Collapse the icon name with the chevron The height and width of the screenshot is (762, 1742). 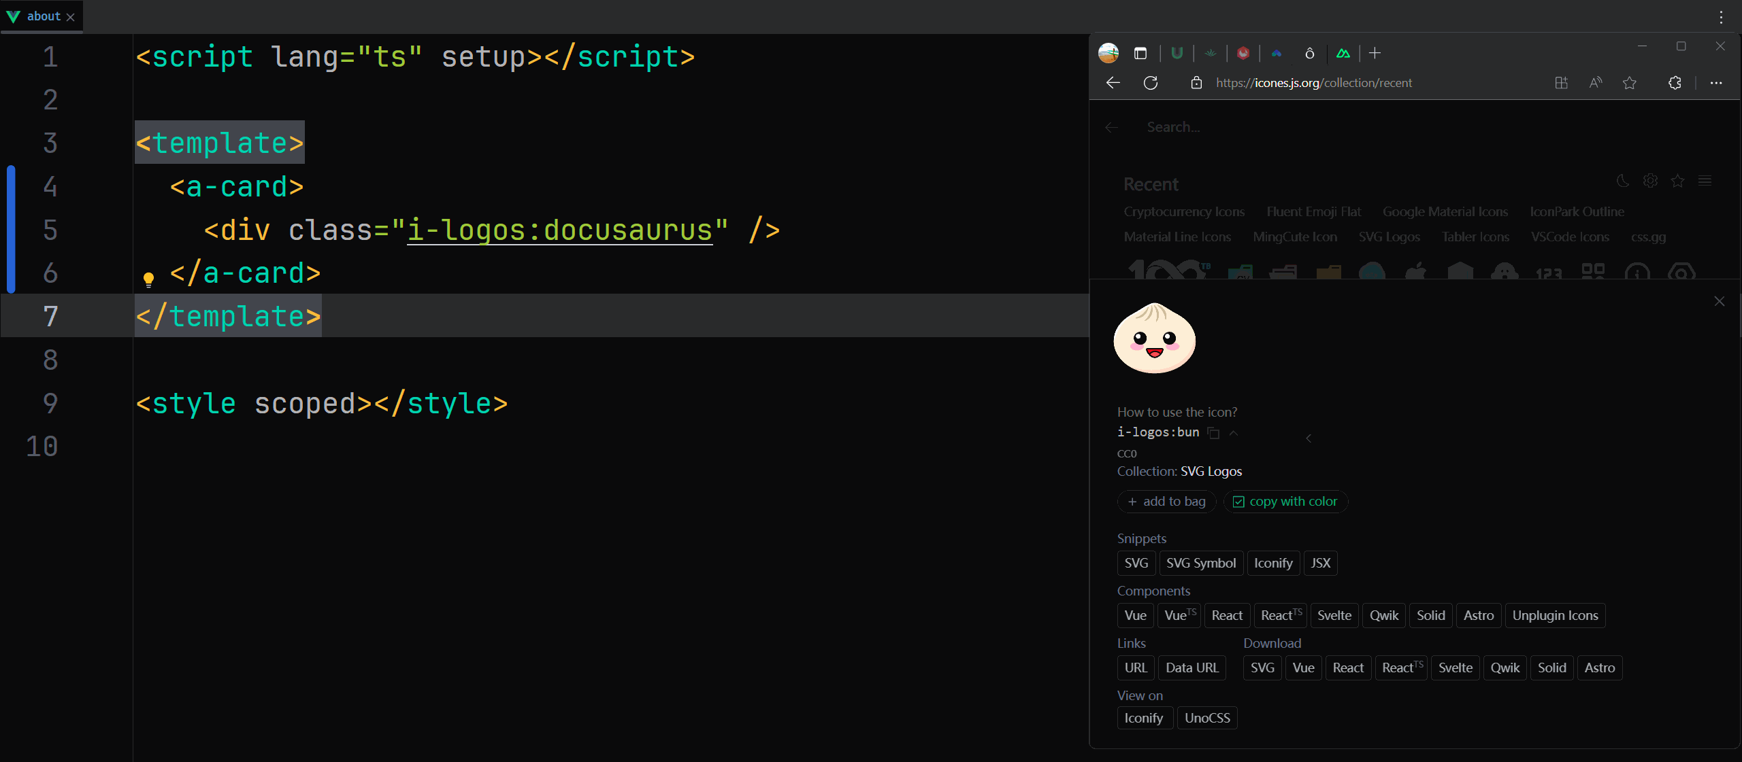pos(1234,434)
